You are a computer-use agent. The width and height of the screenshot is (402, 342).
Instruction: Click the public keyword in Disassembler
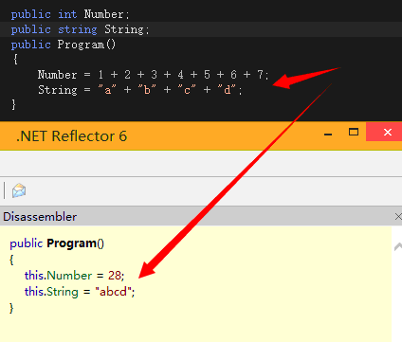pos(27,243)
